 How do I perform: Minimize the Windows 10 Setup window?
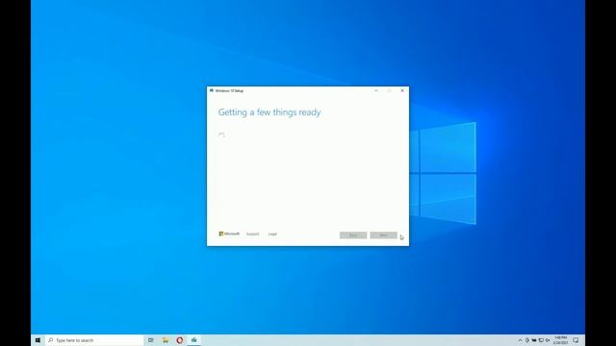(x=376, y=90)
